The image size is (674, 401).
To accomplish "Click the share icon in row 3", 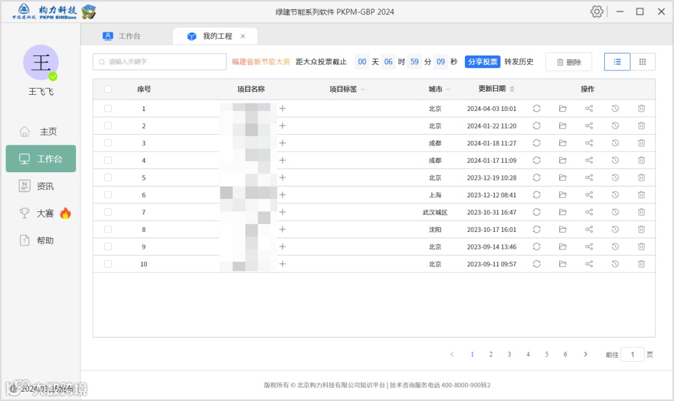I will tap(589, 143).
